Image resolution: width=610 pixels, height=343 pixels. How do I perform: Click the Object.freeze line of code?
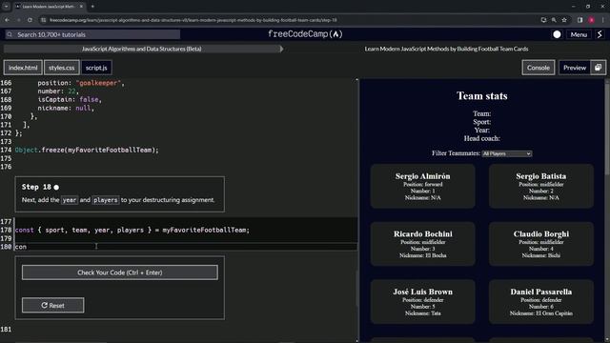click(87, 150)
